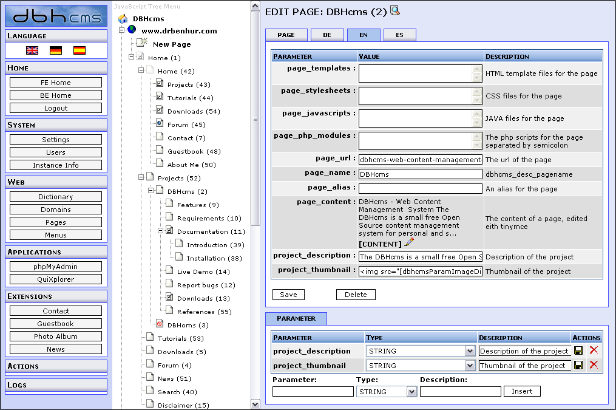Click the page icon beside Downloads (13)
616x410 pixels.
(169, 297)
